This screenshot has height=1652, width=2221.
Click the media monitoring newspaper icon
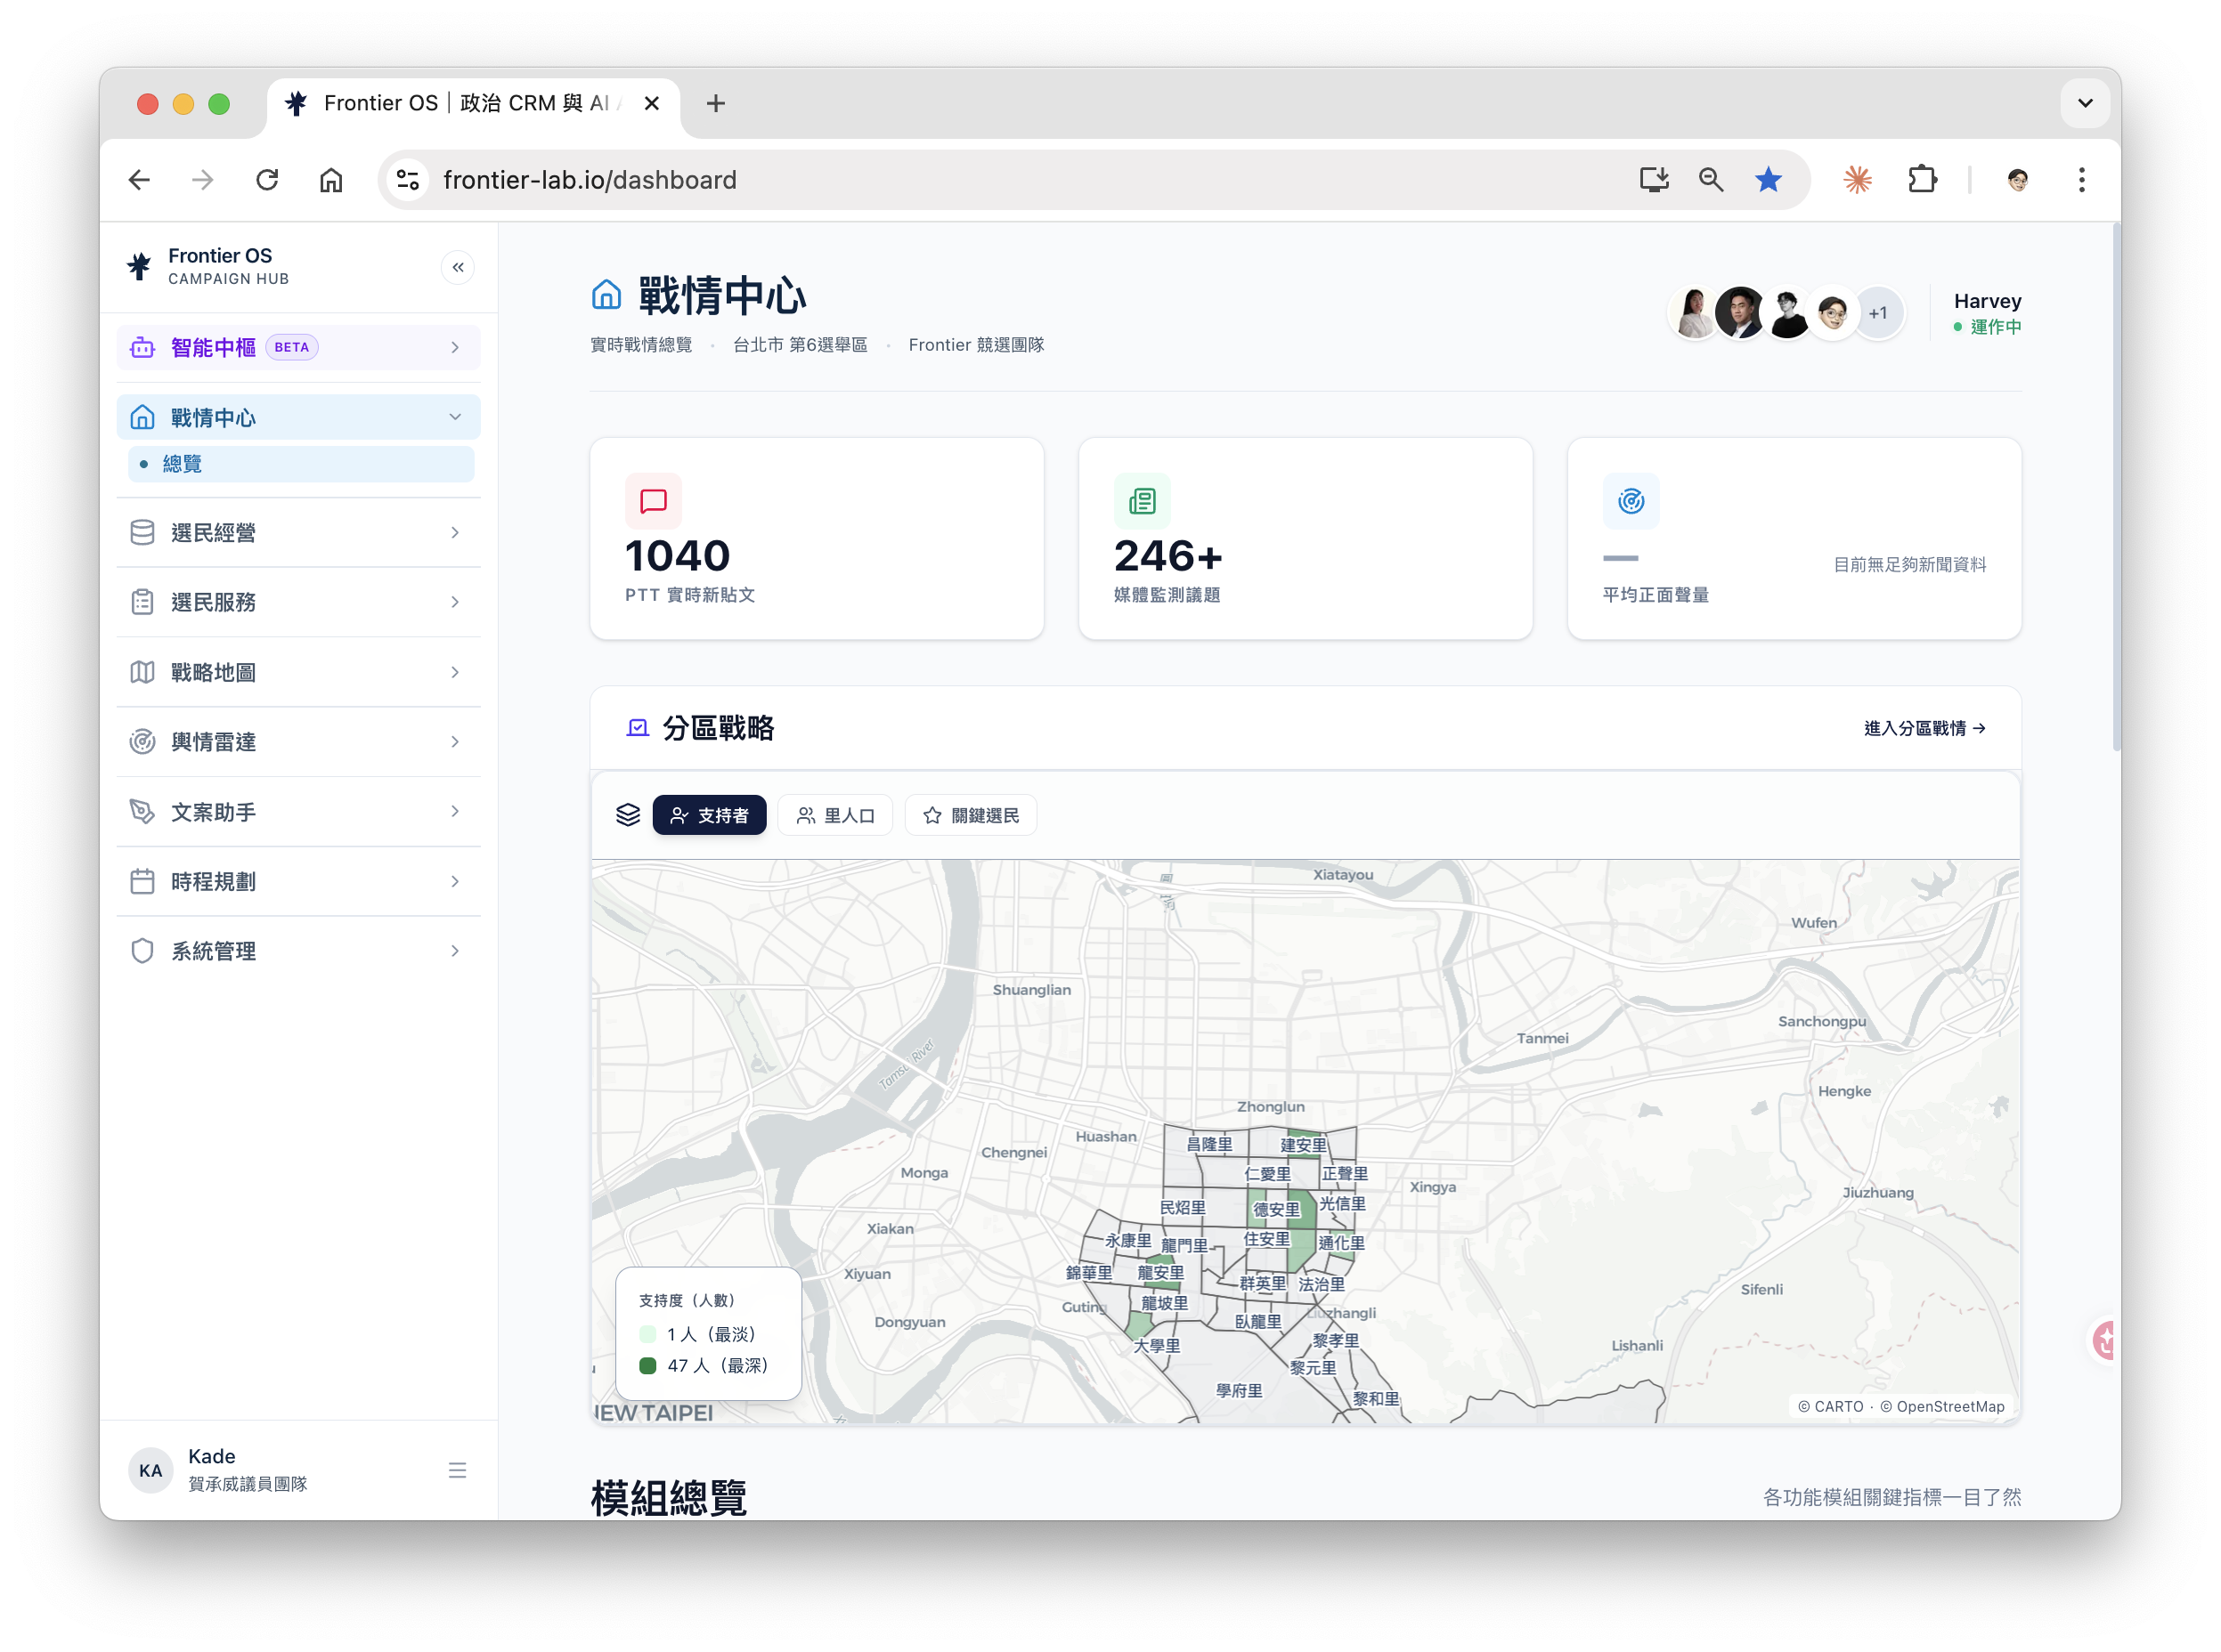click(x=1142, y=501)
